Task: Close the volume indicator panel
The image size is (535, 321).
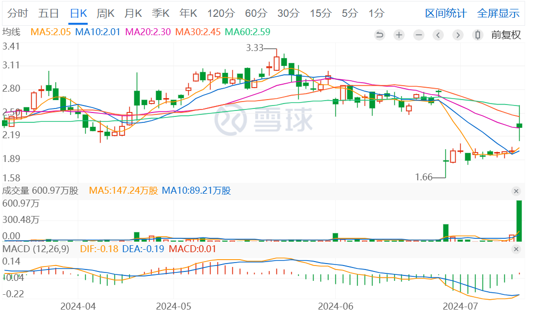Action: (516, 191)
